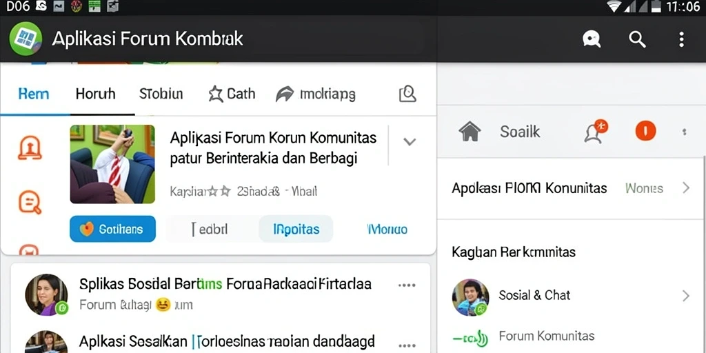Open small dots menu next to orange icon
Image resolution: width=706 pixels, height=353 pixels.
pos(685,132)
